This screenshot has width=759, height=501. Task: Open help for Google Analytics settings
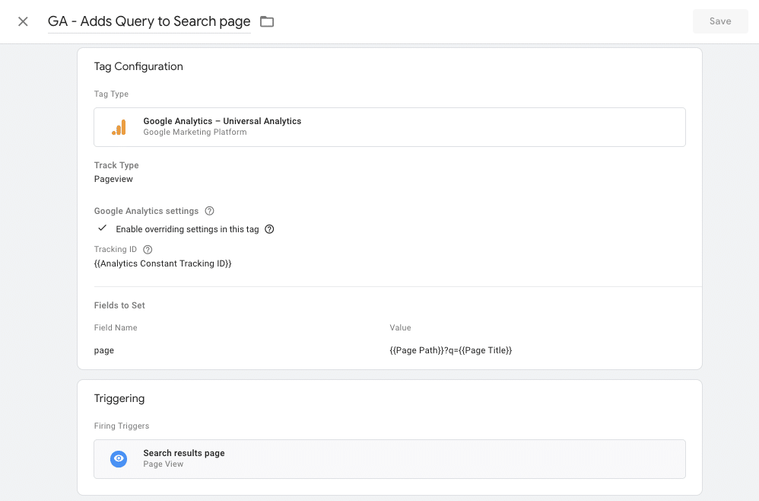210,211
